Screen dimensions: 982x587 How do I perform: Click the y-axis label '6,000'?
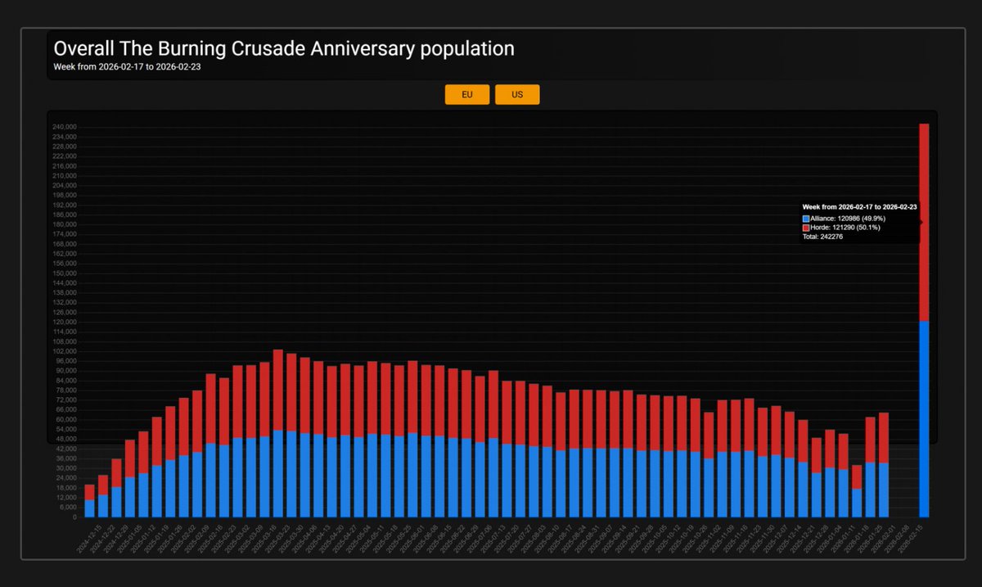[x=67, y=507]
